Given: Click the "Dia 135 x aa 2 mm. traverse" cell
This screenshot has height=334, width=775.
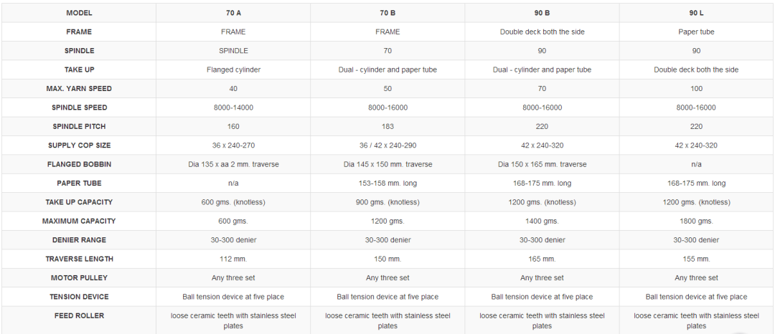Looking at the screenshot, I should pyautogui.click(x=233, y=164).
